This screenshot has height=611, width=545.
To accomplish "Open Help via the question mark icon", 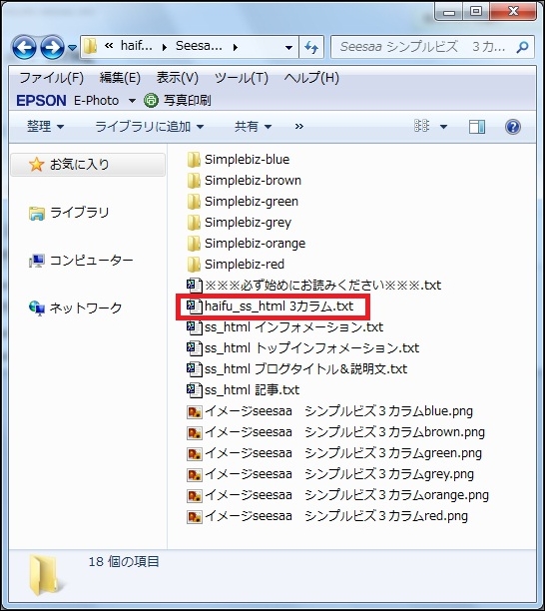I will point(513,127).
